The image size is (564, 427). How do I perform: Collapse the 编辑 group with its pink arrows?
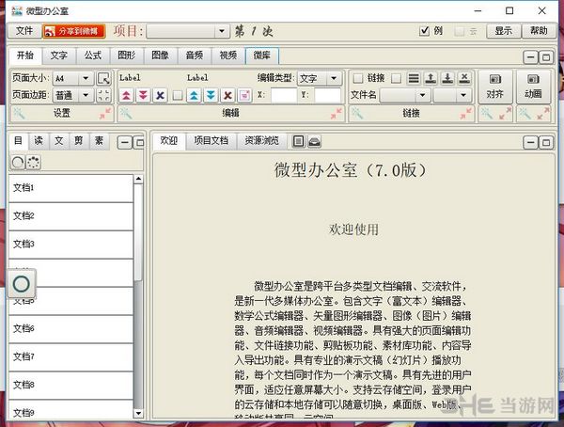point(337,114)
